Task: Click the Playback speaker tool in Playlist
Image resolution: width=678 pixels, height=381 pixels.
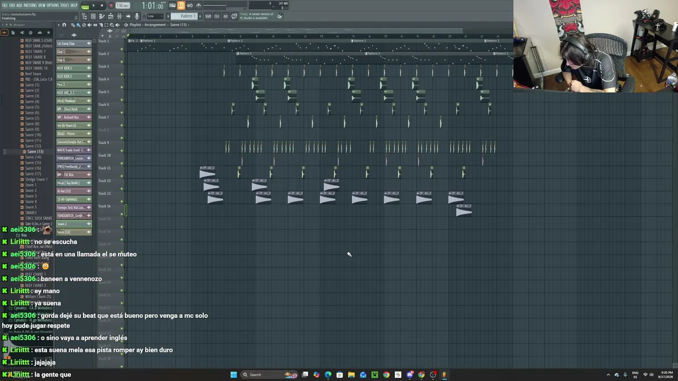Action: pos(118,25)
